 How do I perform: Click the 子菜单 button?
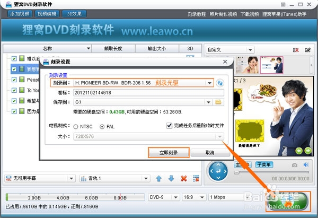coord(264,164)
